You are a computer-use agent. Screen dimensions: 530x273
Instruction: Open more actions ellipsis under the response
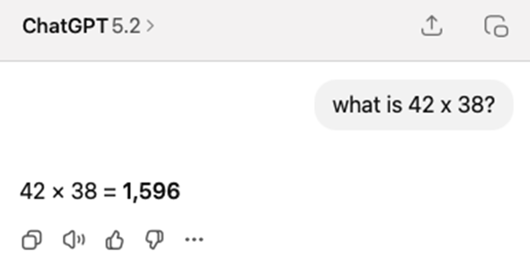194,239
